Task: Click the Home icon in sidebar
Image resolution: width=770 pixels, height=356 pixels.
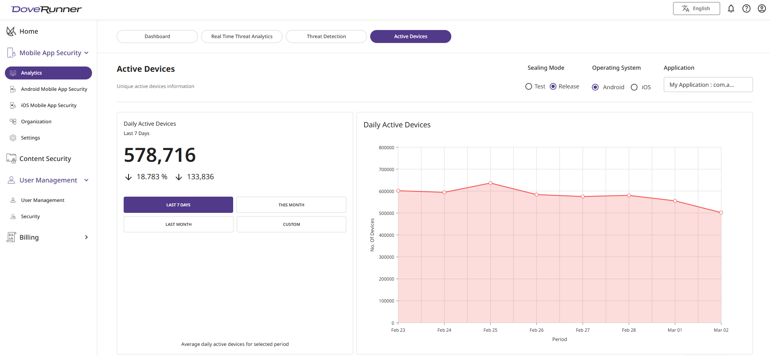Action: (11, 31)
